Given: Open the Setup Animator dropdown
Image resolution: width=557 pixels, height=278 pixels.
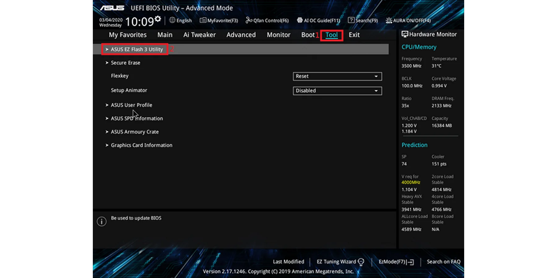Looking at the screenshot, I should click(337, 91).
